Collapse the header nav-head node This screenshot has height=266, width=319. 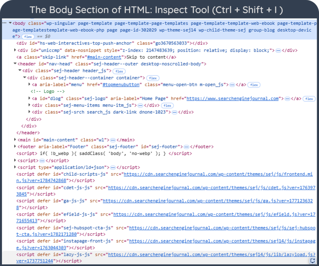pyautogui.click(x=15, y=64)
